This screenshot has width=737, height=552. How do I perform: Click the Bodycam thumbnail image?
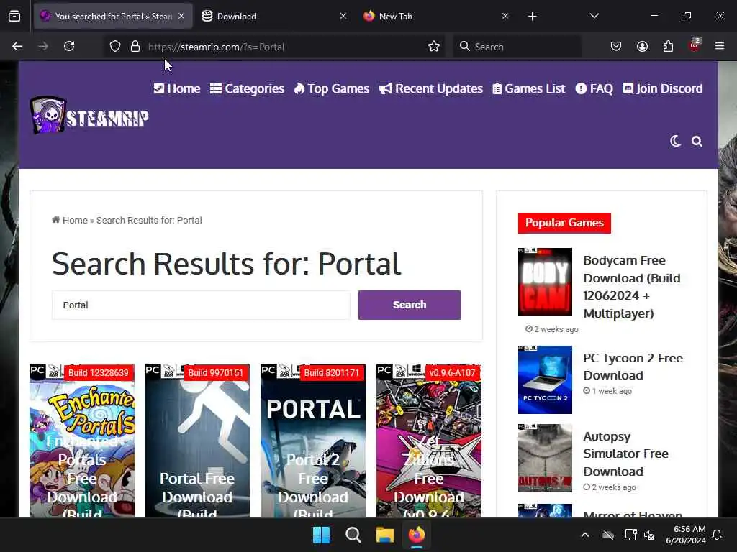546,282
